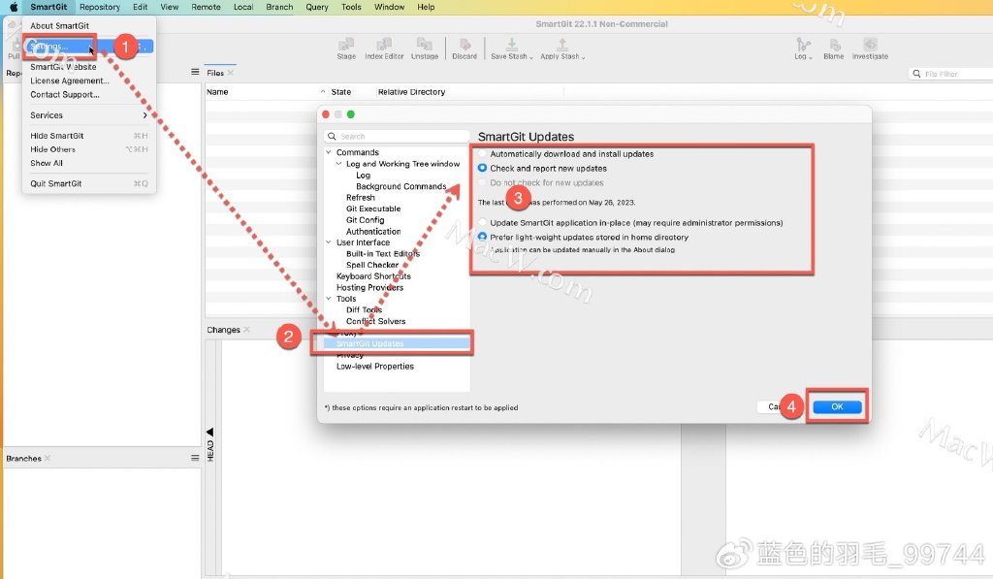Click the Name column header
993x579 pixels.
coord(217,92)
